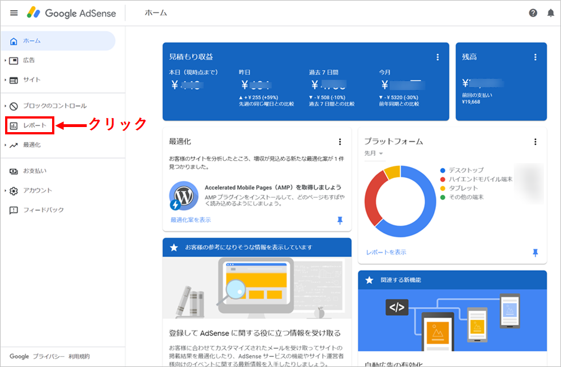Open more options on 見積もり収益 card
The width and height of the screenshot is (561, 367).
[x=437, y=57]
